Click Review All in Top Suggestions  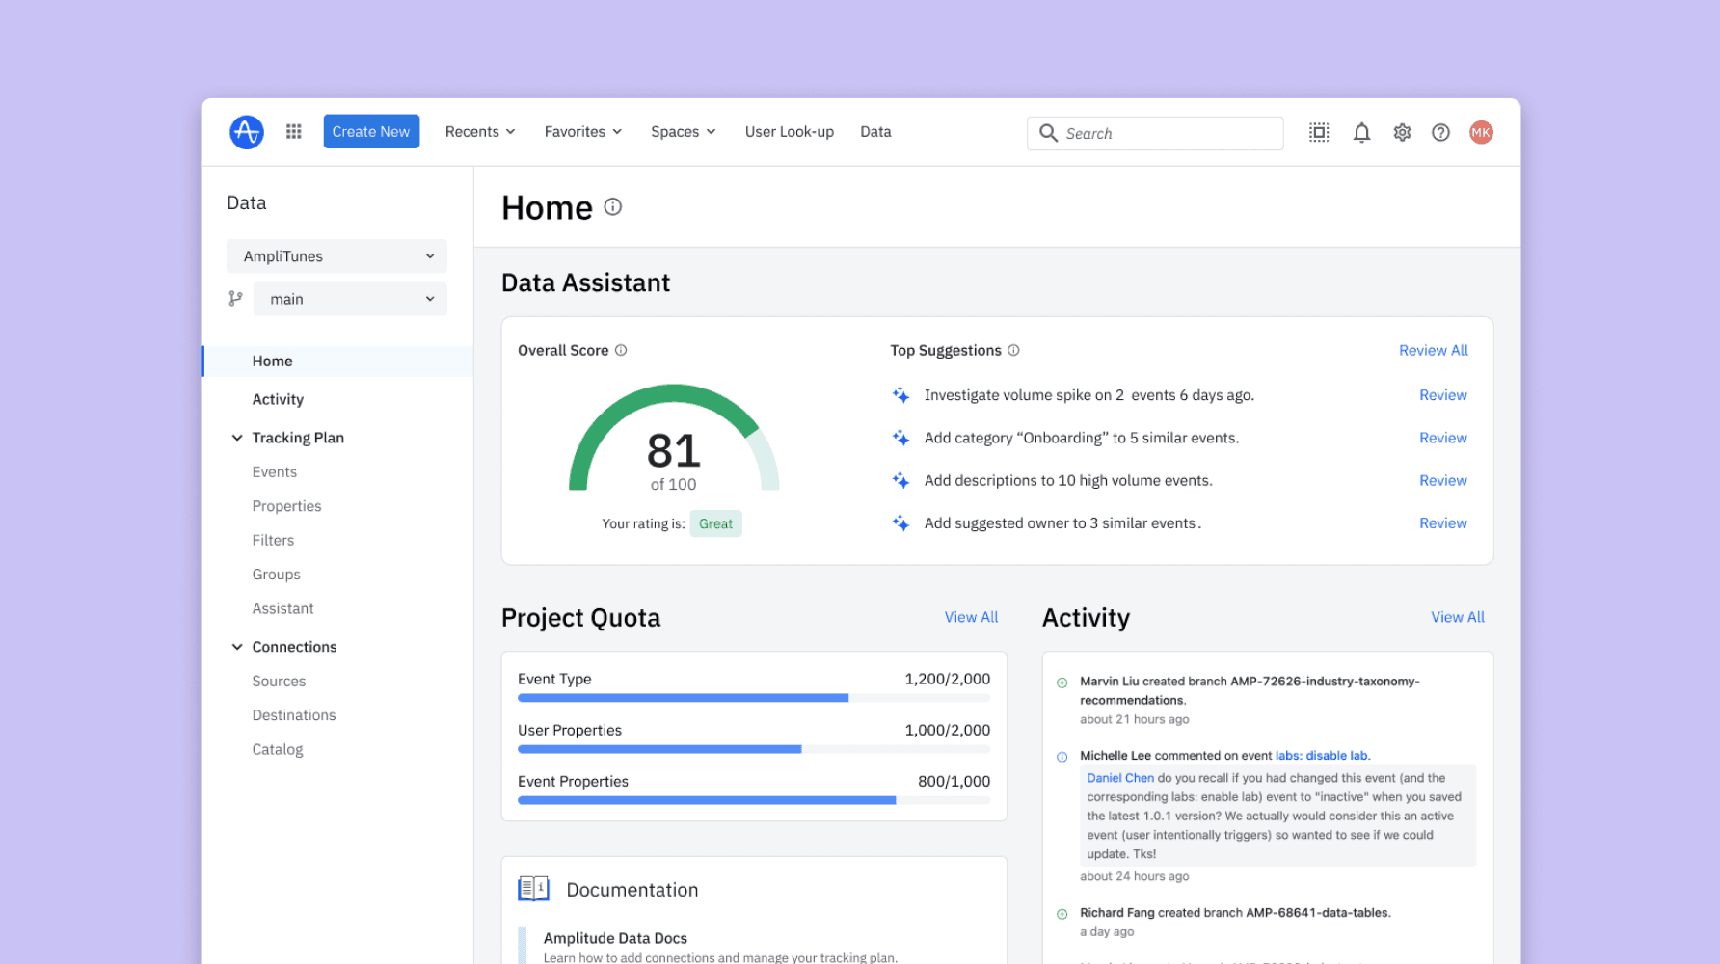pos(1434,350)
